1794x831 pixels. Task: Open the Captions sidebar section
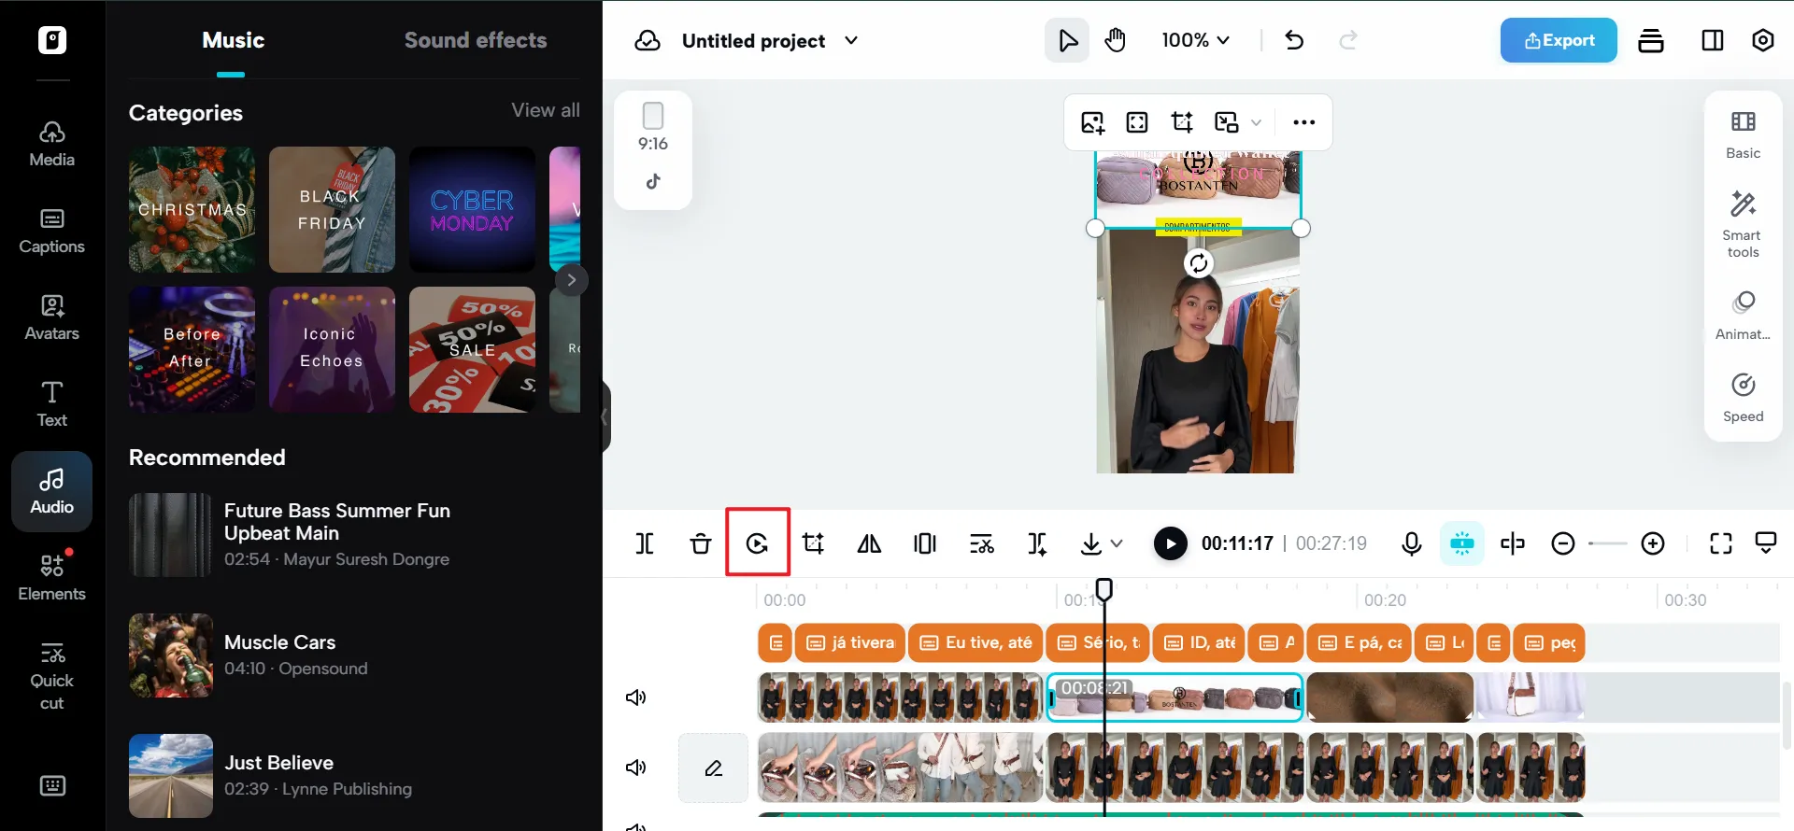pyautogui.click(x=52, y=231)
